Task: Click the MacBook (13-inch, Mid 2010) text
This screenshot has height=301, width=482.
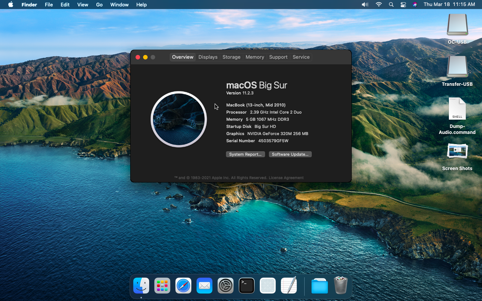Action: pyautogui.click(x=256, y=105)
